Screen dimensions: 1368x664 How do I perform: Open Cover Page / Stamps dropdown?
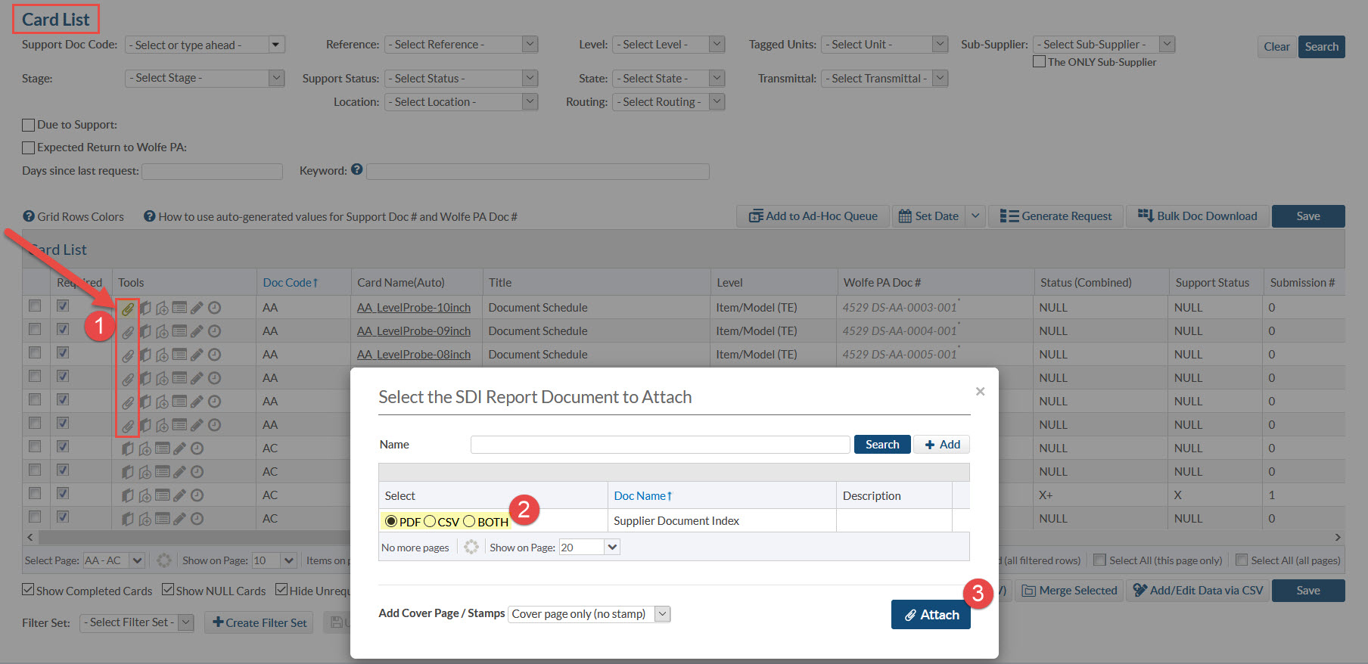(x=589, y=613)
